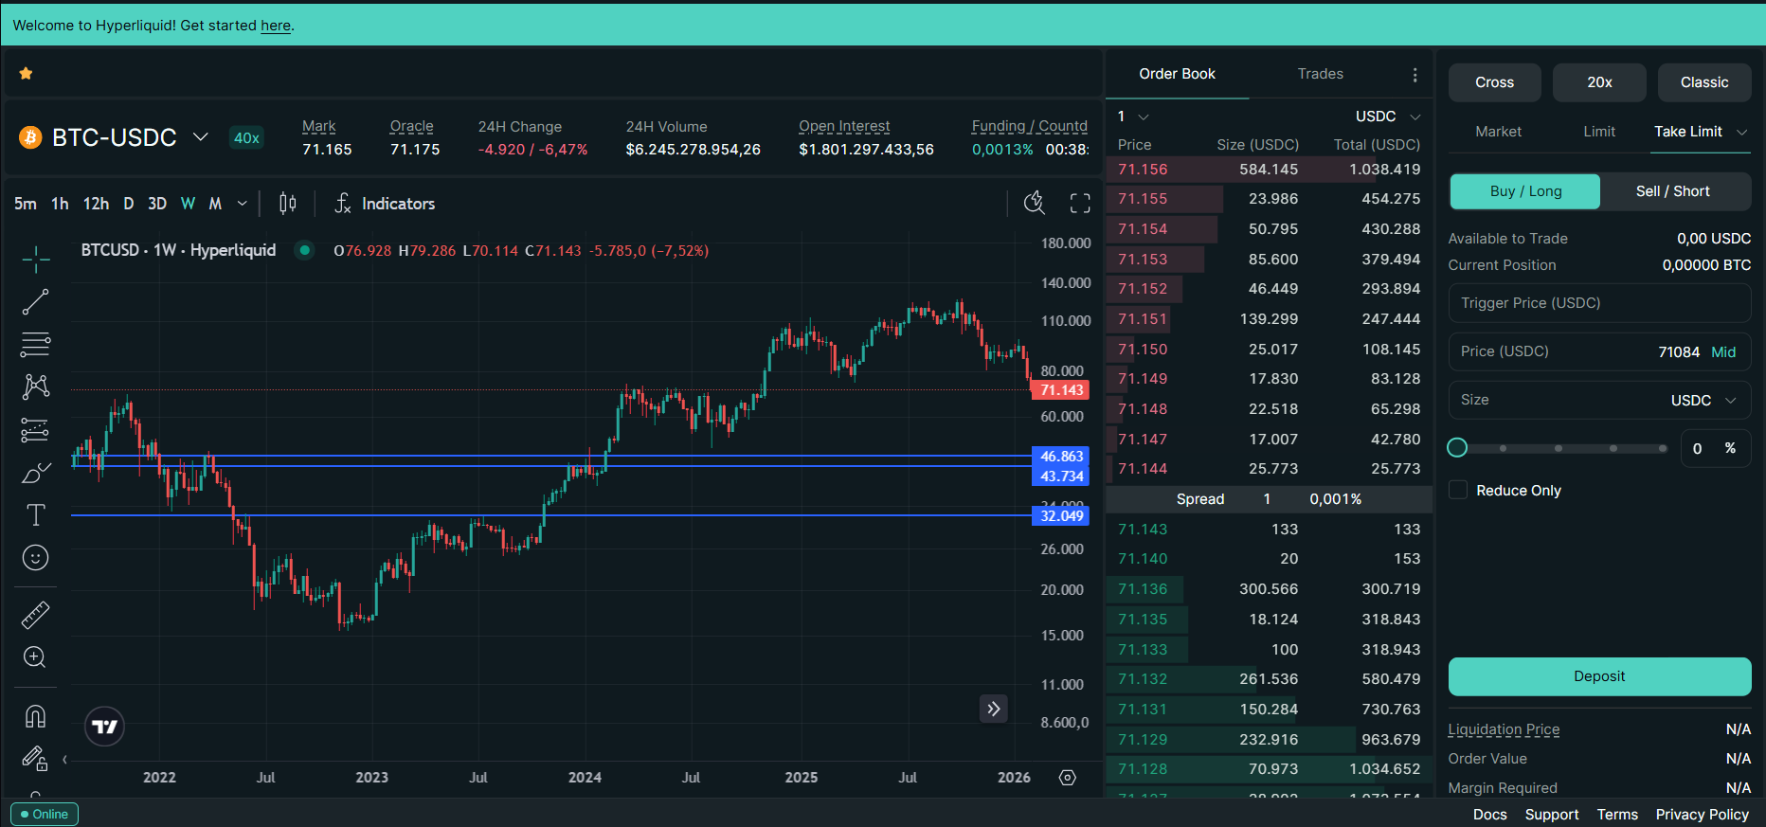Select the ruler measure tool

pyautogui.click(x=35, y=616)
